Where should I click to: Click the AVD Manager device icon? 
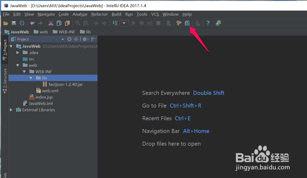169,23
